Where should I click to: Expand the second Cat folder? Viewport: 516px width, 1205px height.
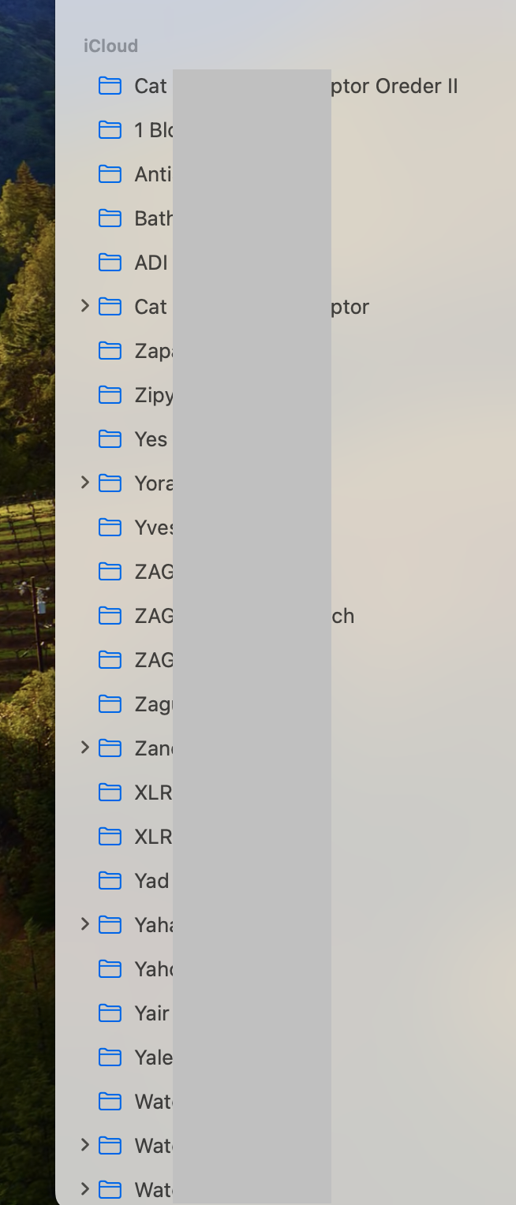coord(84,307)
